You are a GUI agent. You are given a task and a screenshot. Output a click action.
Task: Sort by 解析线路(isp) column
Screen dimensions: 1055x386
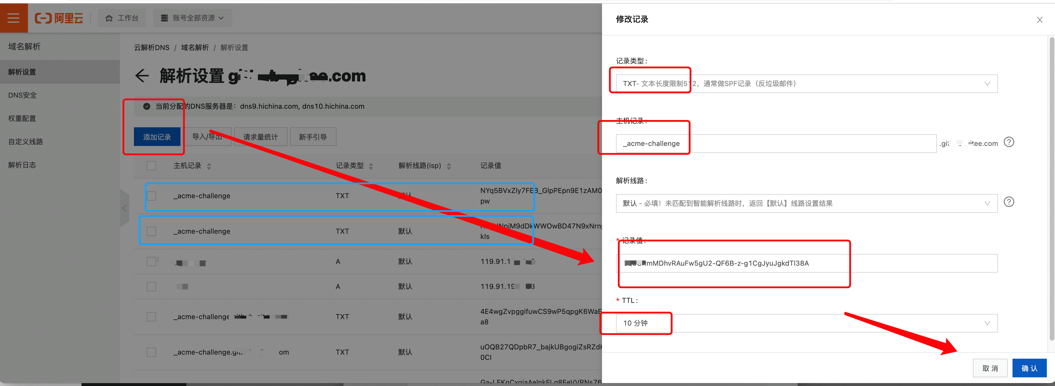pos(448,166)
